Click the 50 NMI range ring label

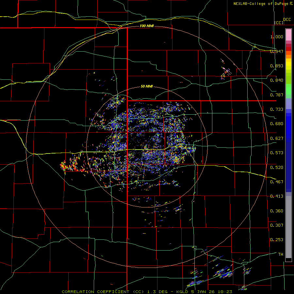pyautogui.click(x=147, y=86)
